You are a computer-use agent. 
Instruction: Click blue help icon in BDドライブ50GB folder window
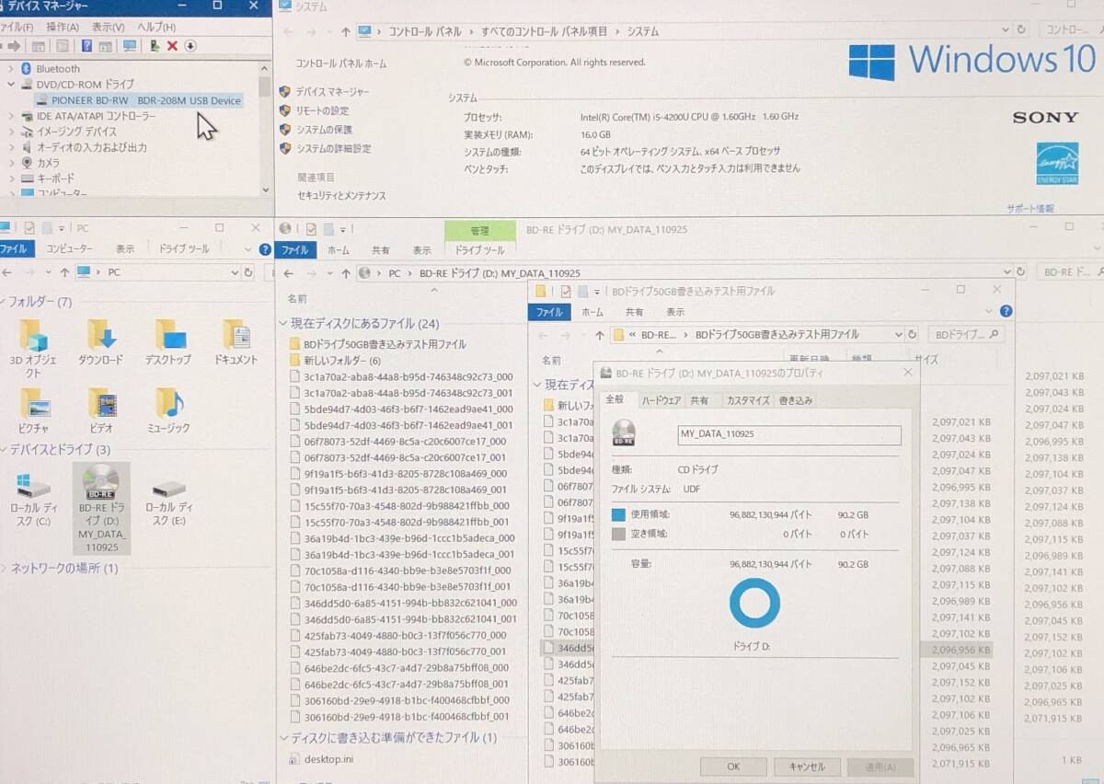click(1006, 312)
